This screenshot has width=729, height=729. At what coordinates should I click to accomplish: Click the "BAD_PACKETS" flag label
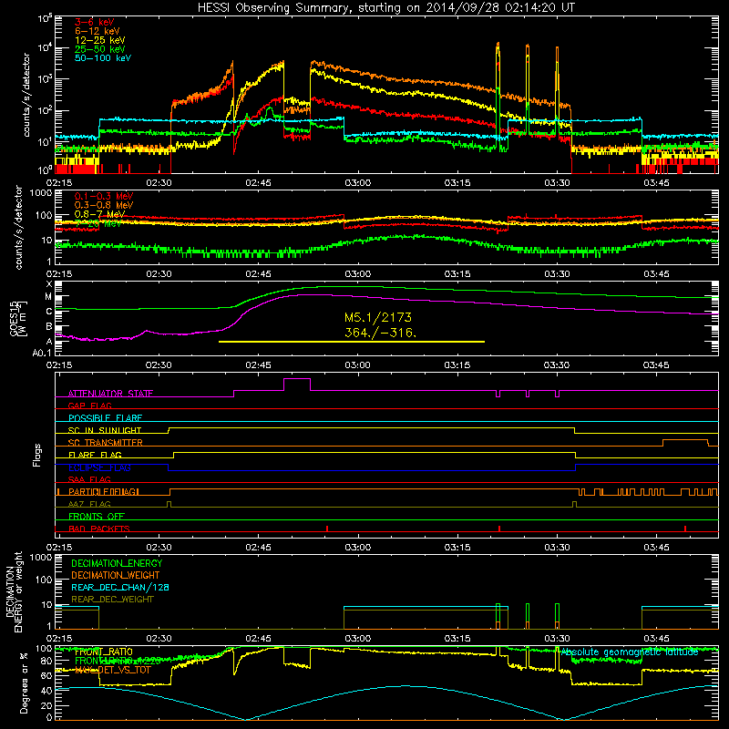(99, 529)
